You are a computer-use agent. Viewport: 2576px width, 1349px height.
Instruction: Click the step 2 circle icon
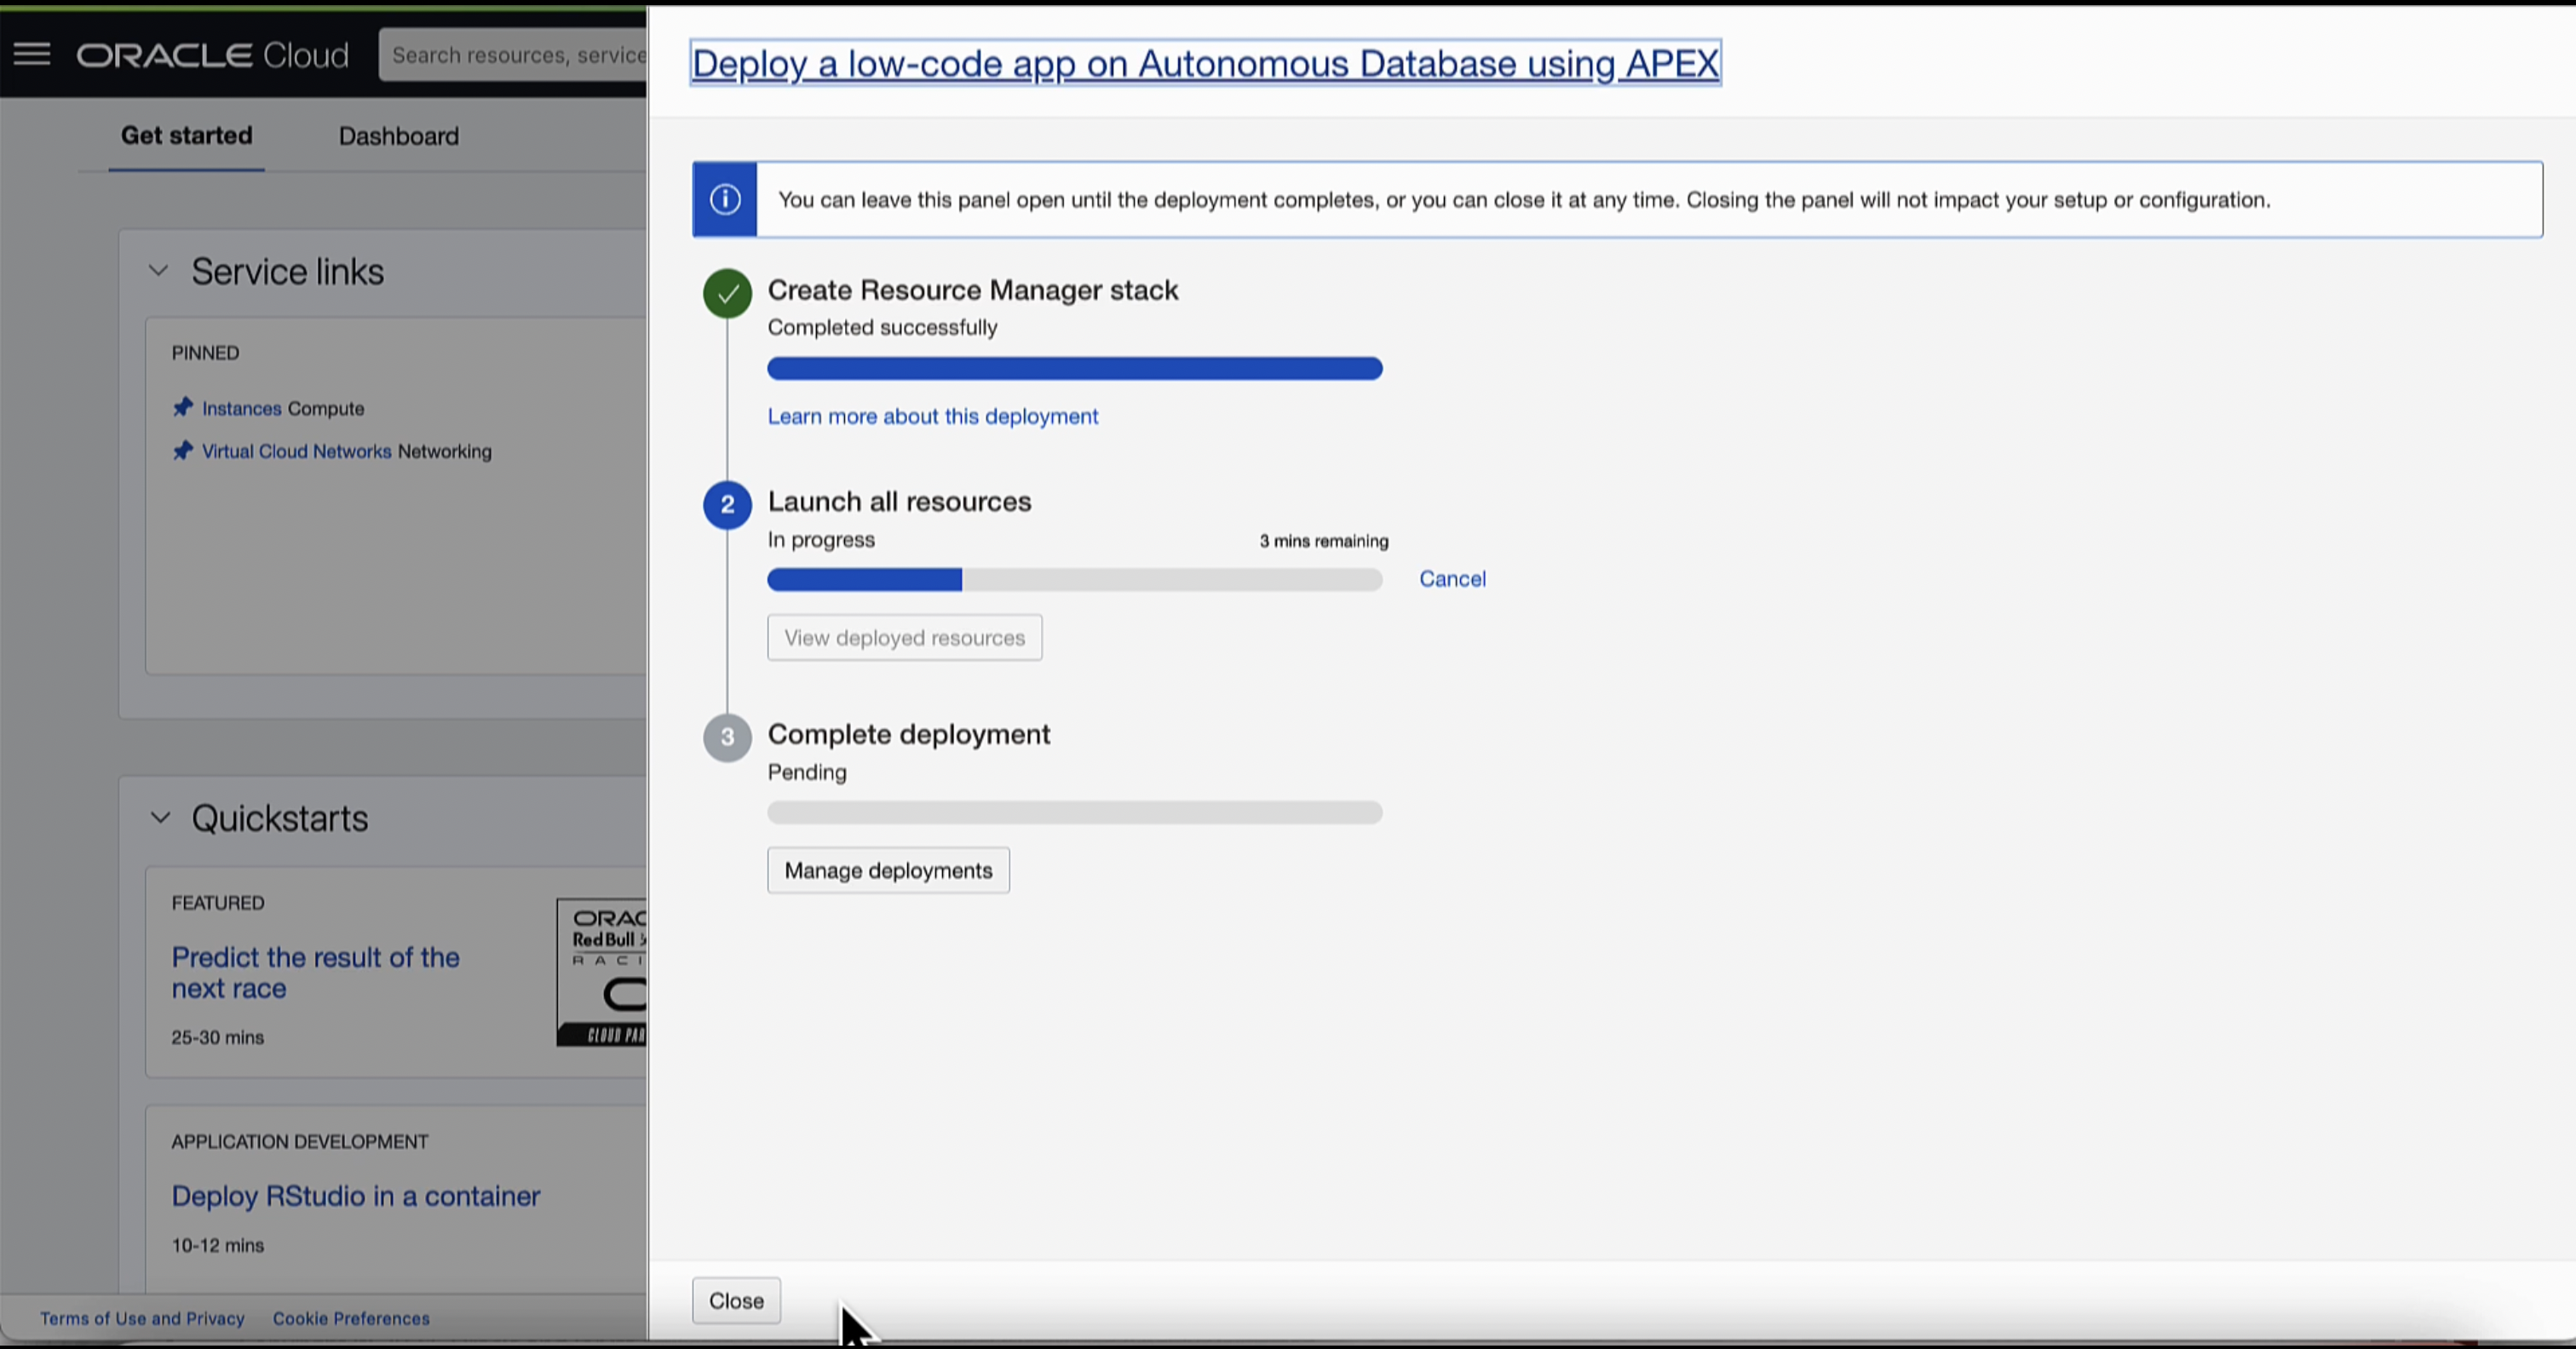pyautogui.click(x=727, y=505)
